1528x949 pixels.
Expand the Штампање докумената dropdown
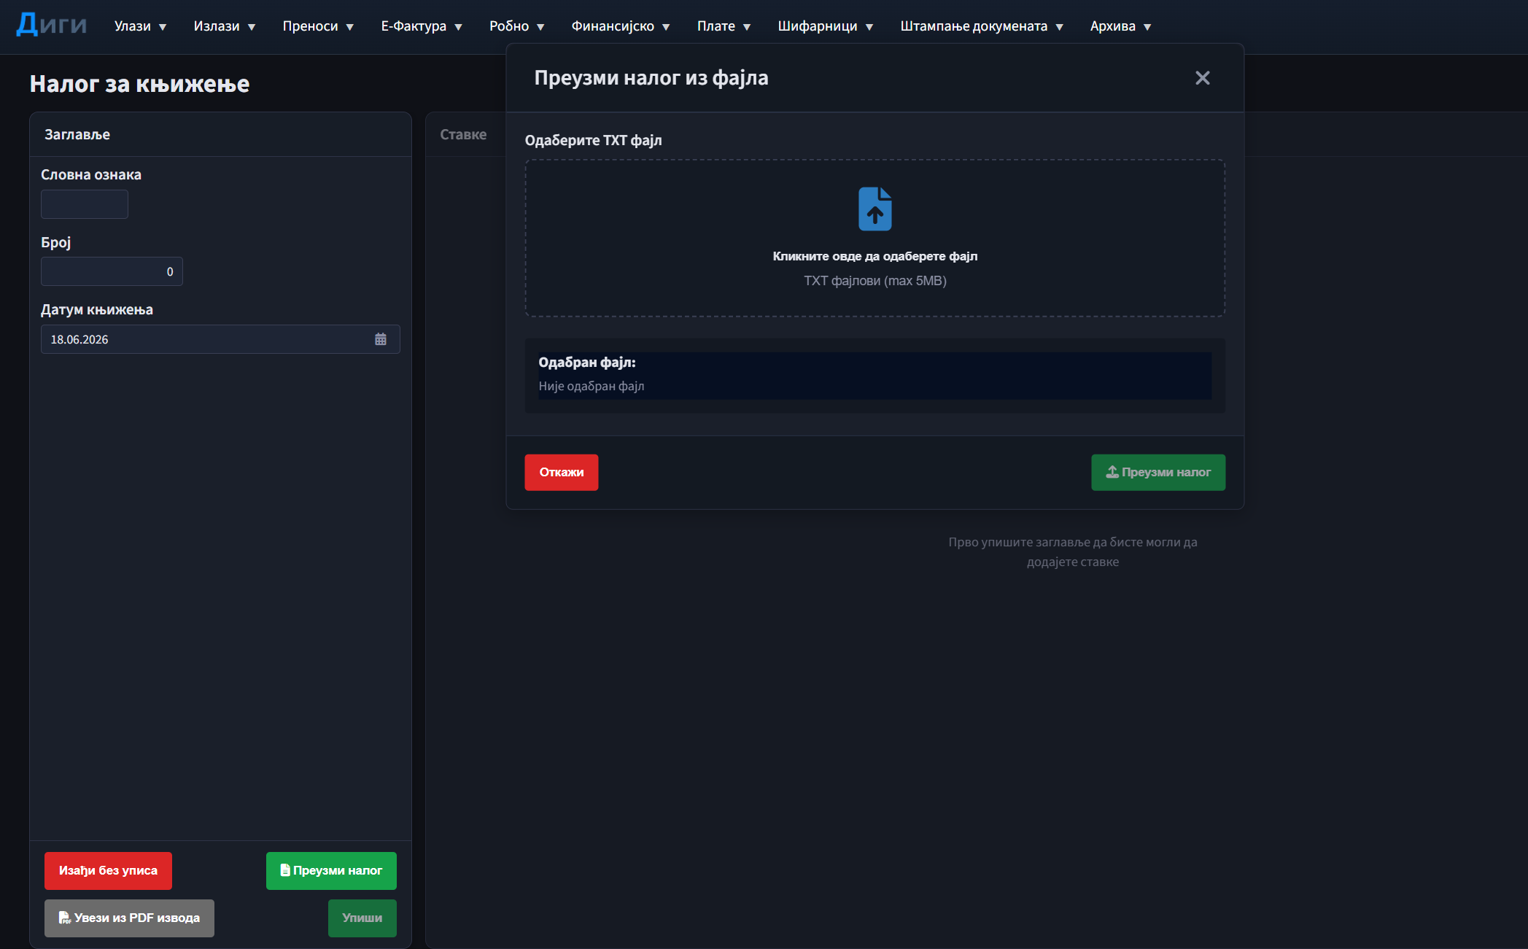(x=982, y=26)
